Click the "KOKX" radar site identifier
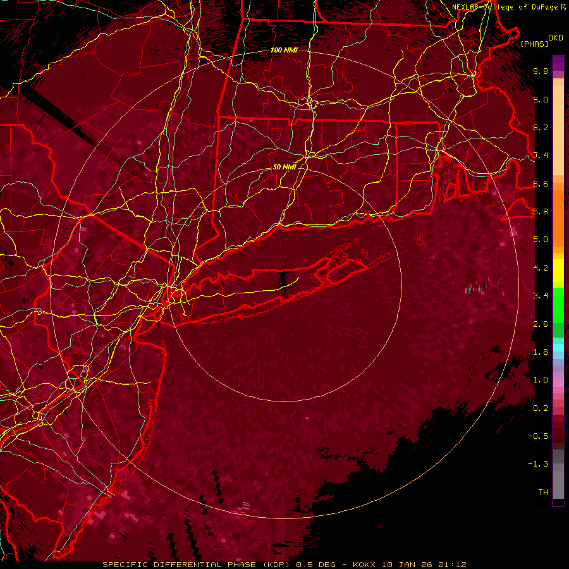 [x=364, y=565]
